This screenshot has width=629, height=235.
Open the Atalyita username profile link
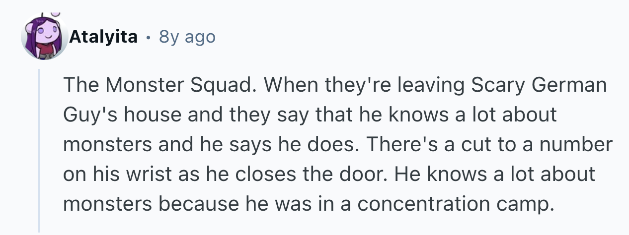(x=103, y=37)
